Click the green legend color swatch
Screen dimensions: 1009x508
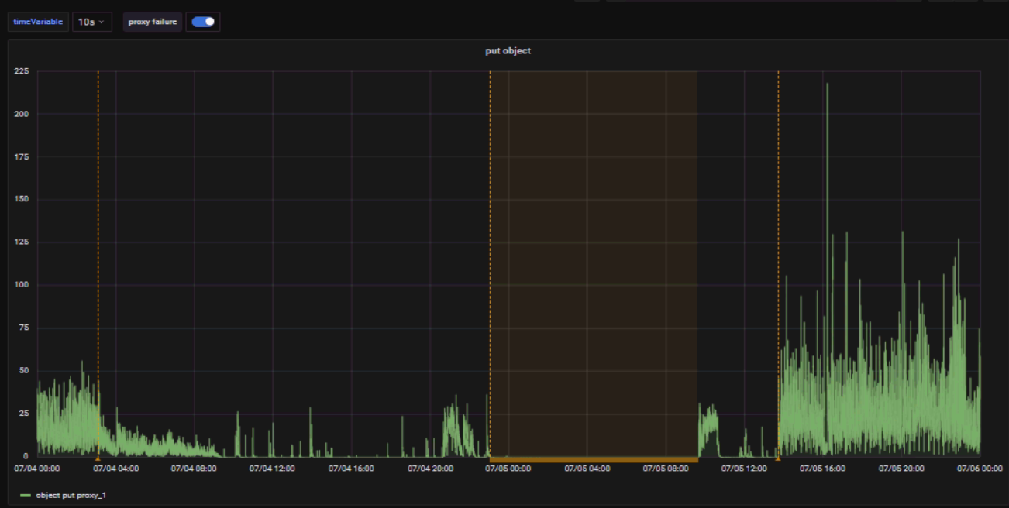pyautogui.click(x=26, y=495)
